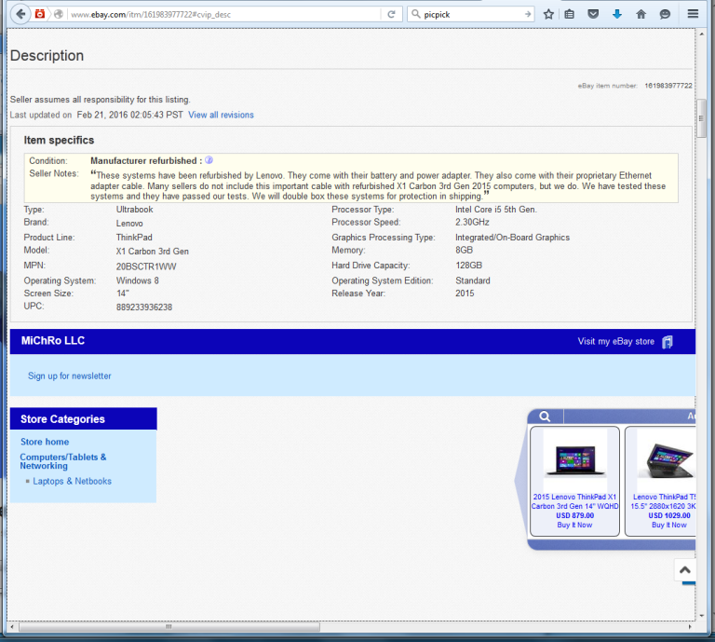Click the Integrated/On-Board Graphics value
This screenshot has width=715, height=642.
(513, 238)
